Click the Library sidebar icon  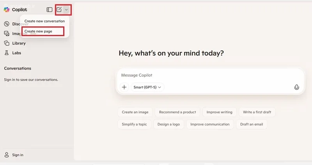click(7, 43)
